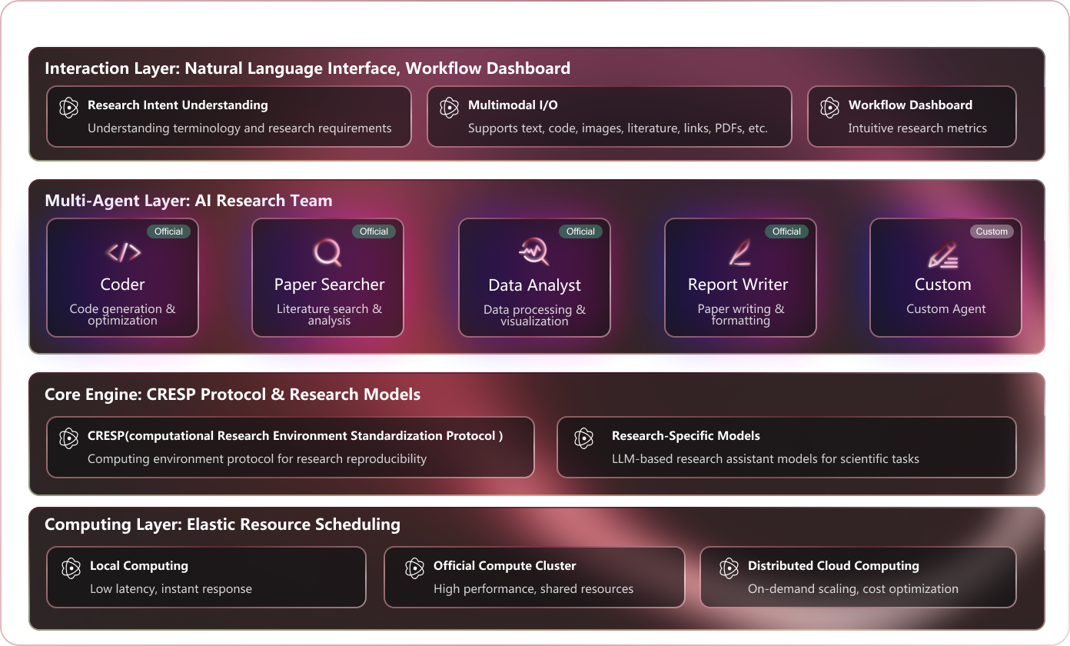Open the Workflow Dashboard panel
Viewport: 1070px width, 646px height.
(912, 117)
